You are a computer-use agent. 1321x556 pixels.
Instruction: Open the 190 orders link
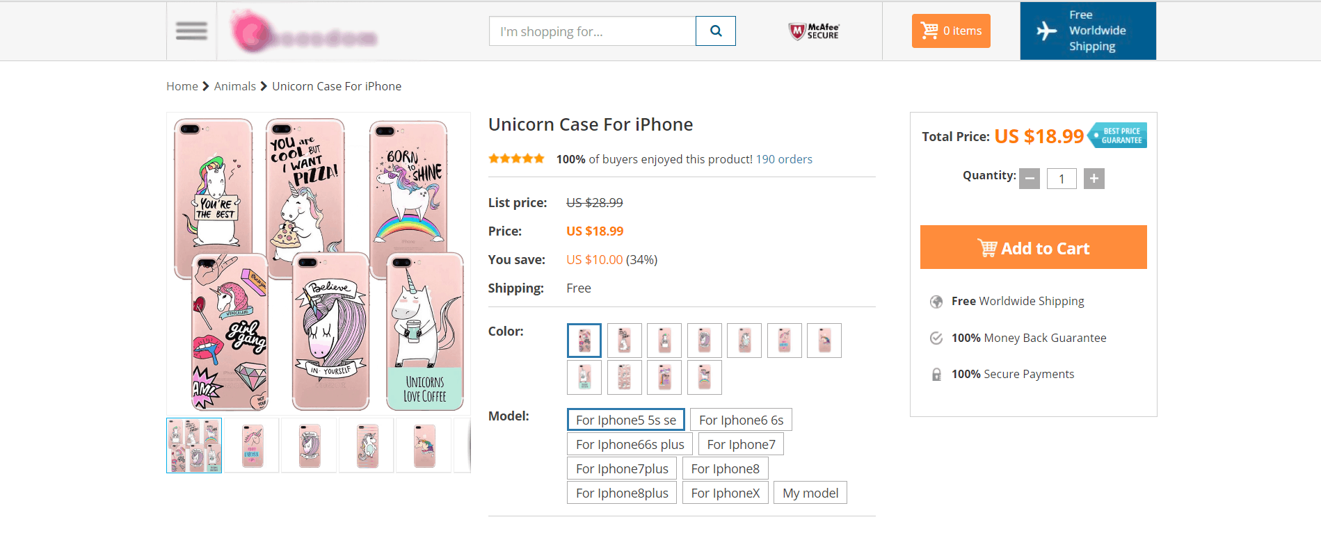(784, 159)
